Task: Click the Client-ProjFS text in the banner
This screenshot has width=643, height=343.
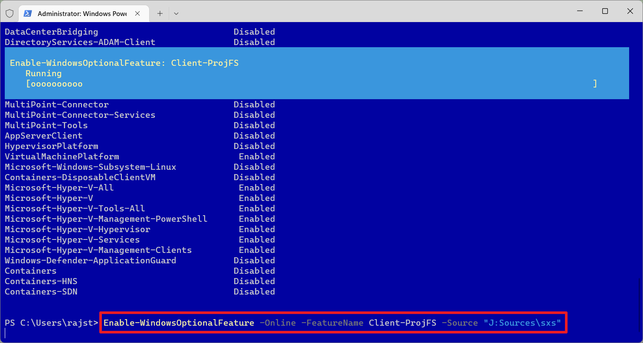Action: [x=205, y=63]
